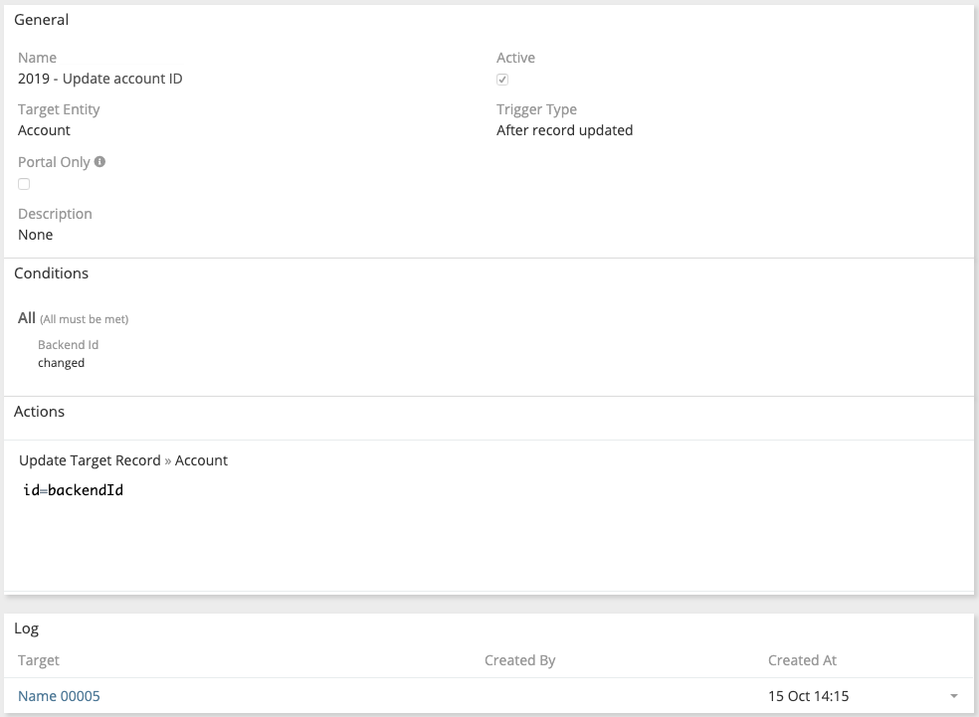This screenshot has width=979, height=717.
Task: Click the General panel heading
Action: click(x=41, y=19)
